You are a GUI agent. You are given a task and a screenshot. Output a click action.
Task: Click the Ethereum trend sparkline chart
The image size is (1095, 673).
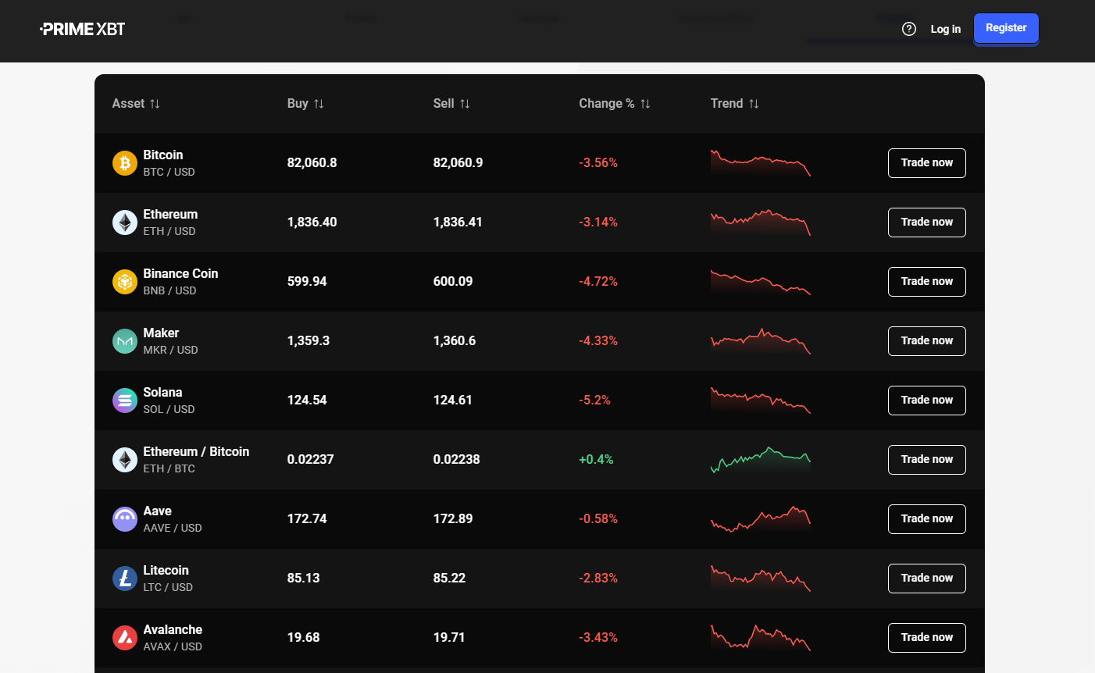click(760, 222)
